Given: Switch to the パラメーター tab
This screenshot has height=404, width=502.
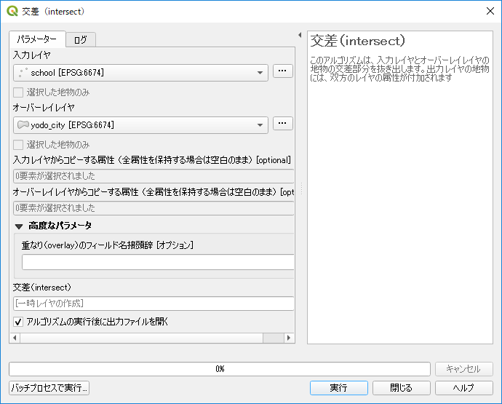Looking at the screenshot, I should tap(37, 39).
